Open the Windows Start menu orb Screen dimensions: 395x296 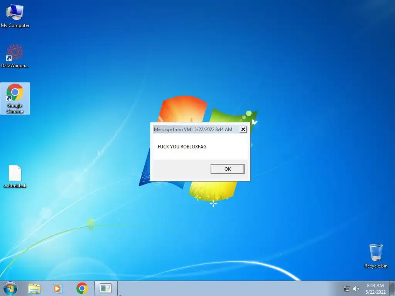pyautogui.click(x=10, y=288)
